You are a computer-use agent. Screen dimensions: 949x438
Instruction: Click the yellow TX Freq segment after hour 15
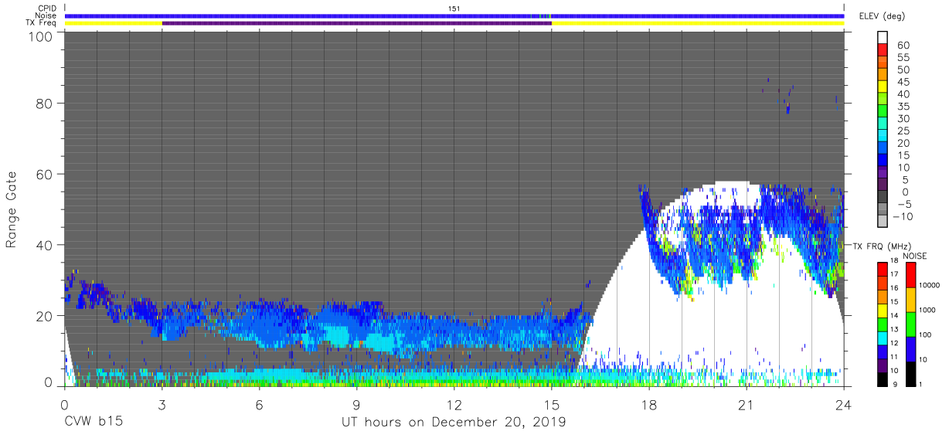click(698, 23)
